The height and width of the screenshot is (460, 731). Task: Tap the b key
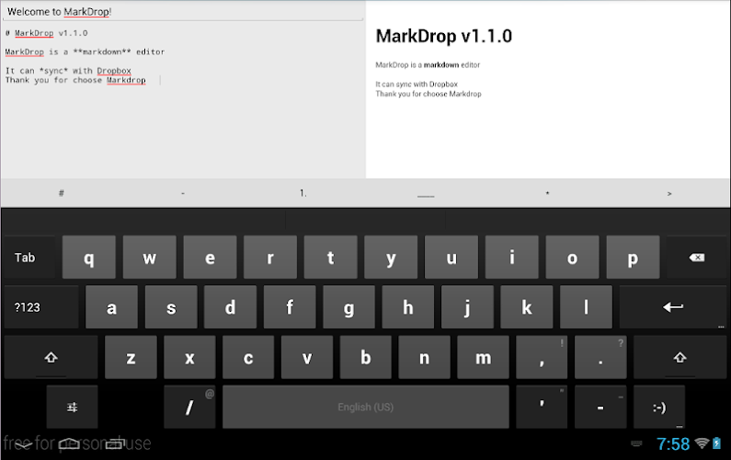tap(366, 357)
